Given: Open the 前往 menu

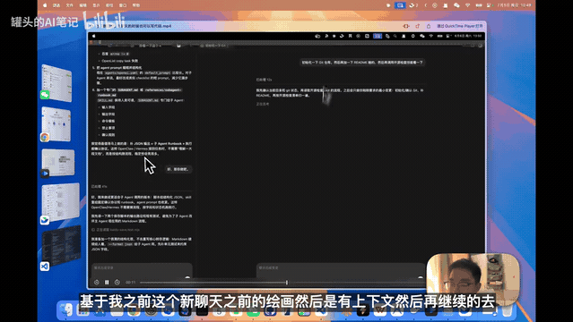Looking at the screenshot, I should pos(109,5).
